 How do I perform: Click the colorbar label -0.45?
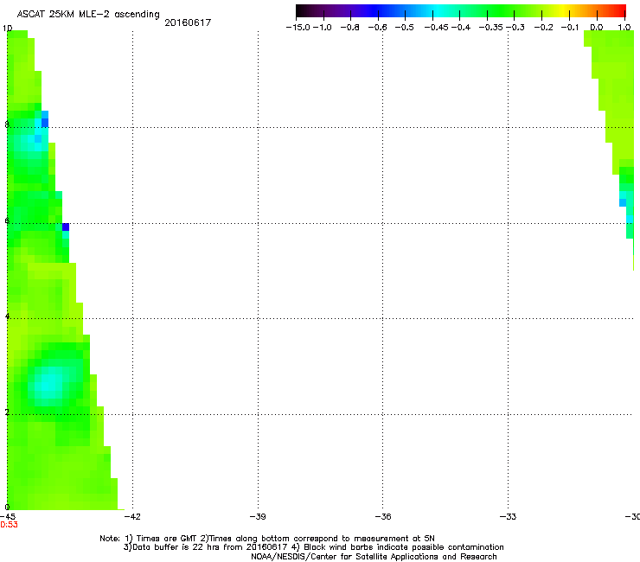point(437,28)
